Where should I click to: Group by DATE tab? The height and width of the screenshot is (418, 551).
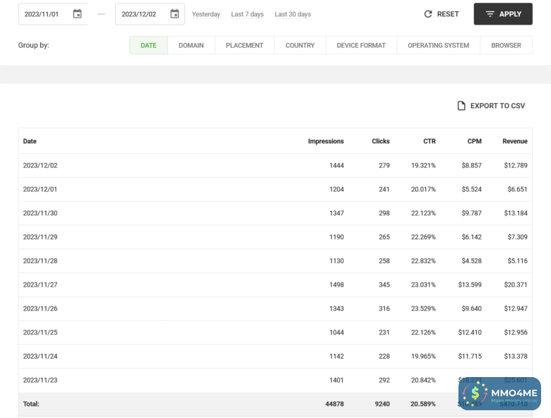click(148, 45)
